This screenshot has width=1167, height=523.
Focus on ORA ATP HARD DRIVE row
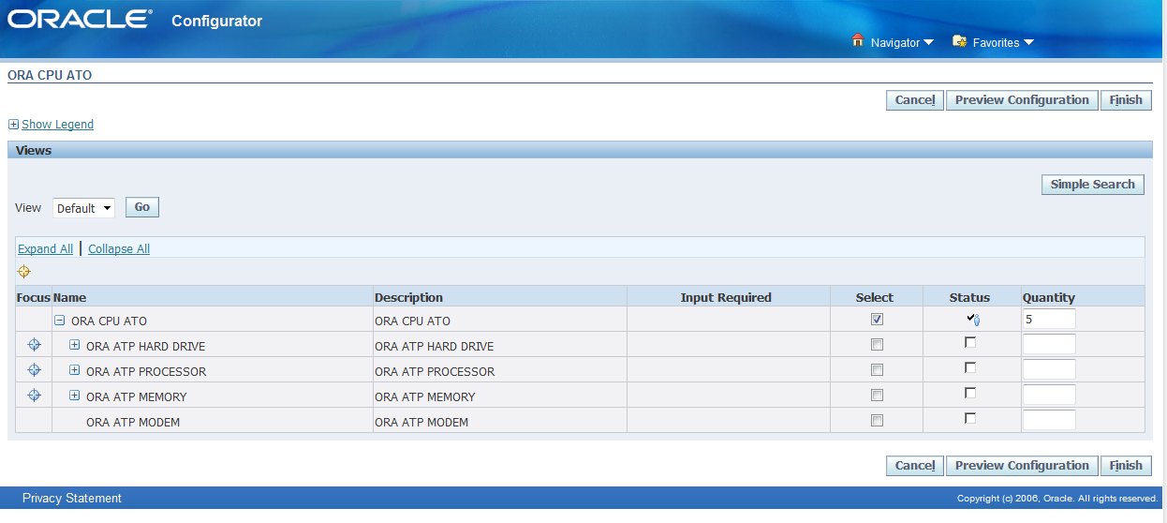click(34, 344)
